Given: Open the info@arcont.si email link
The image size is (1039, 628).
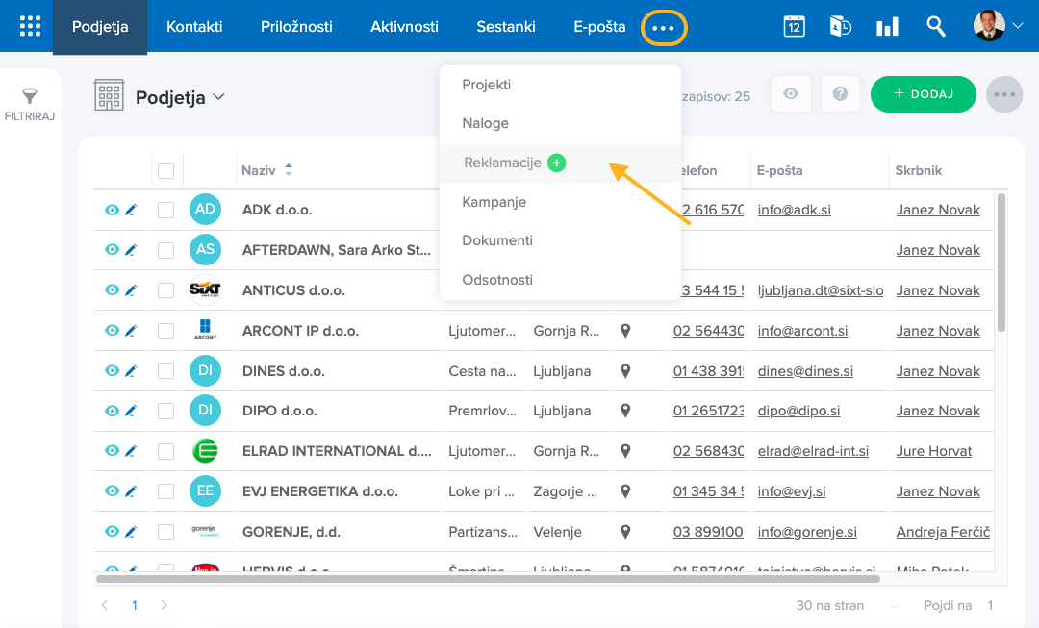Looking at the screenshot, I should [802, 331].
